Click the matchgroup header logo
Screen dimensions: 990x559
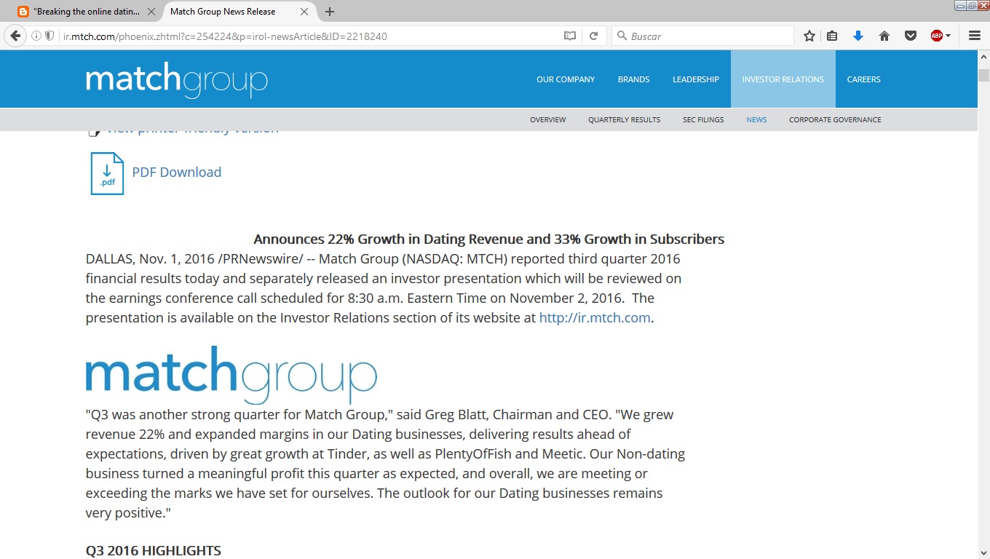(x=177, y=79)
